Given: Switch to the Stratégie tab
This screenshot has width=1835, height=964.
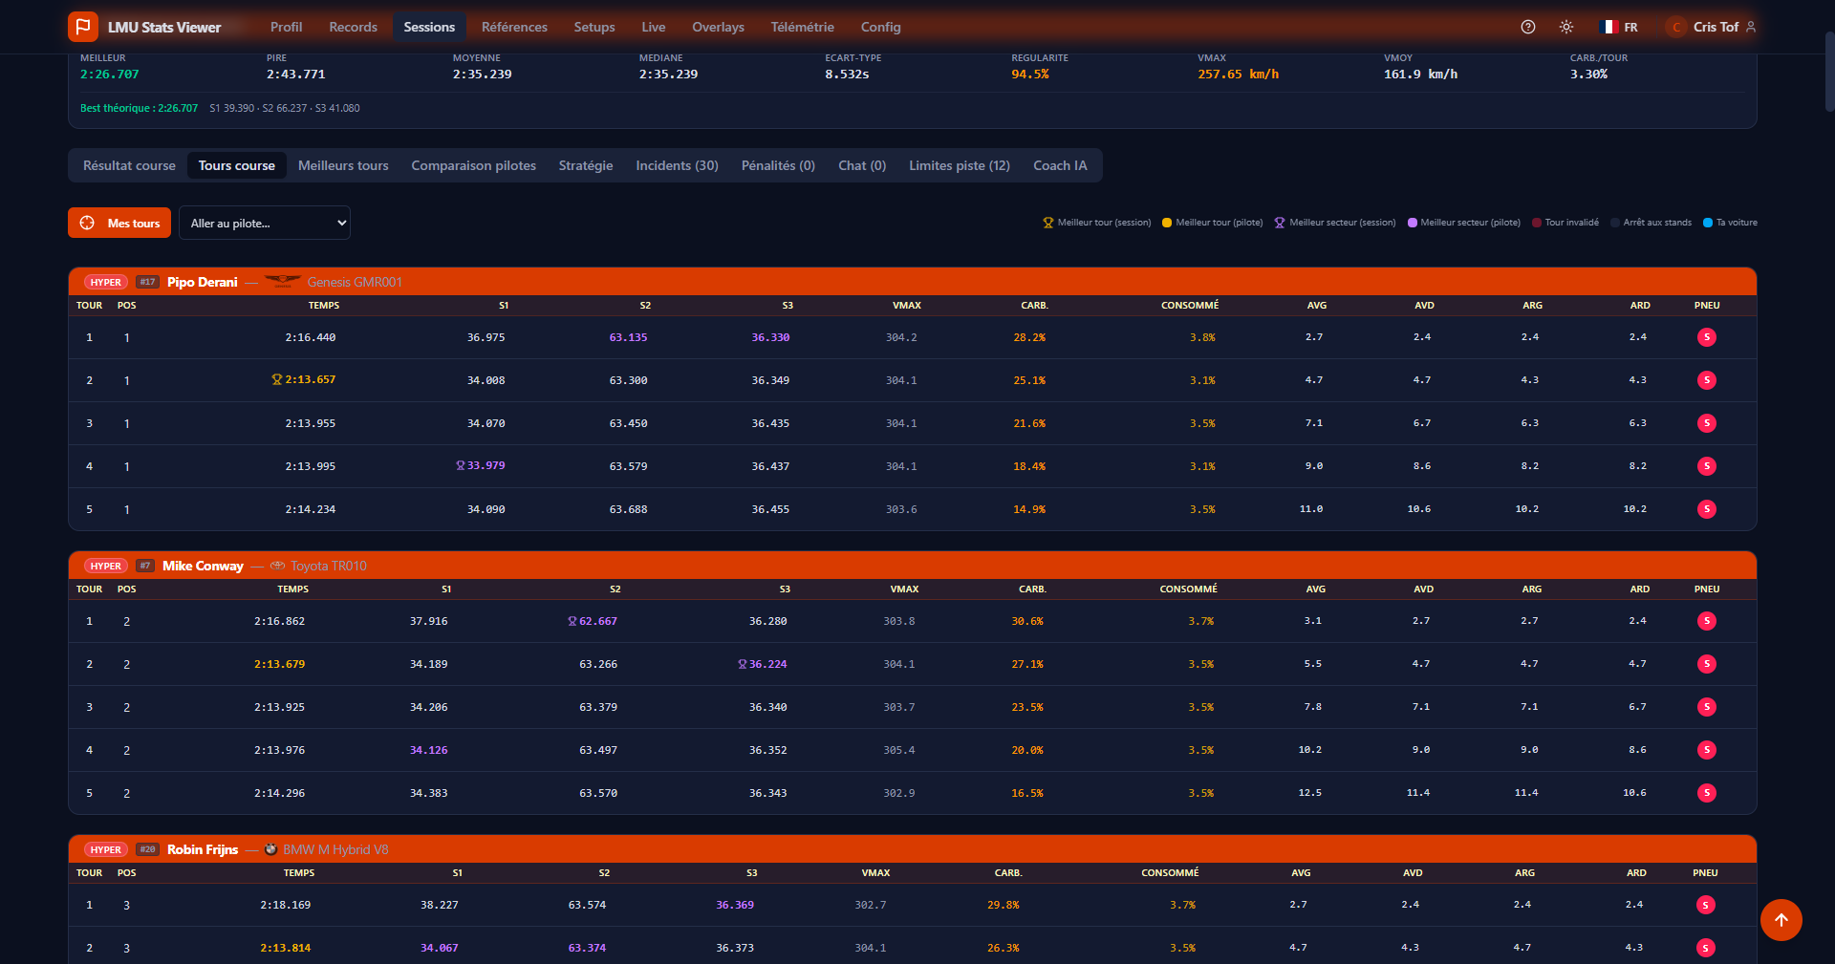Looking at the screenshot, I should 586,165.
